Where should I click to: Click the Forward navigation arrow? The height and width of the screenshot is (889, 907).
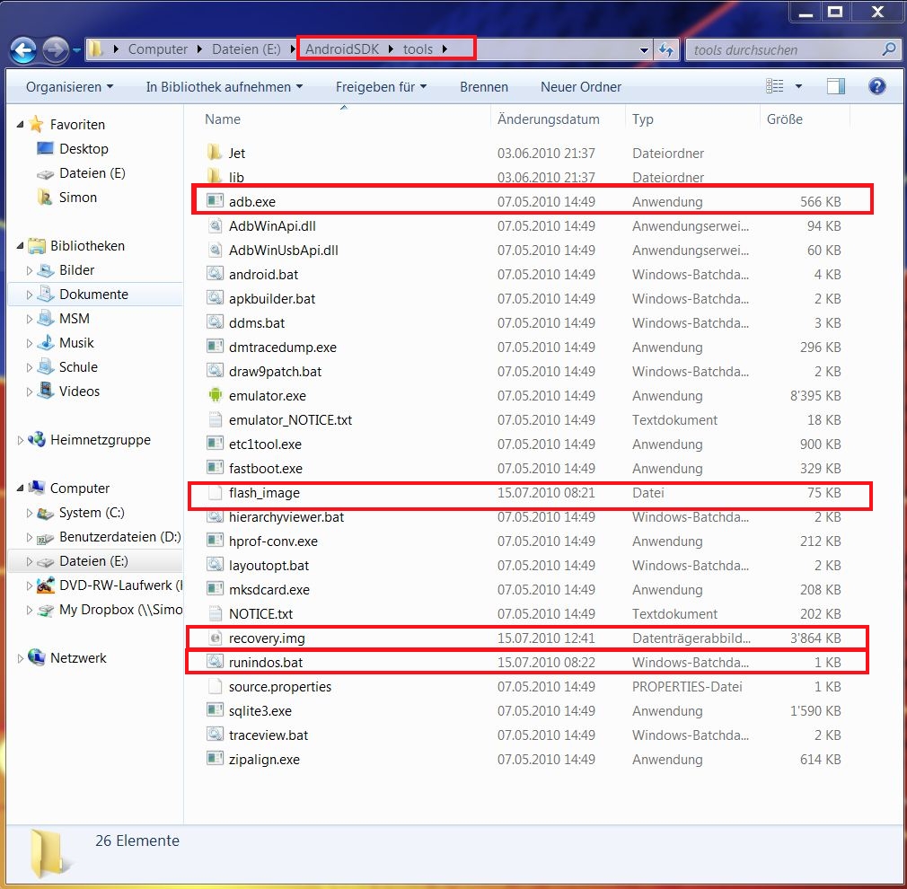pos(56,50)
